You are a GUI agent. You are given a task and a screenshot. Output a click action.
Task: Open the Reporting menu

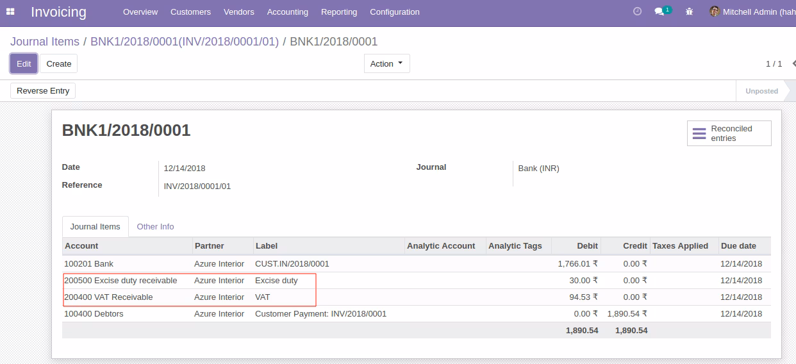point(339,12)
